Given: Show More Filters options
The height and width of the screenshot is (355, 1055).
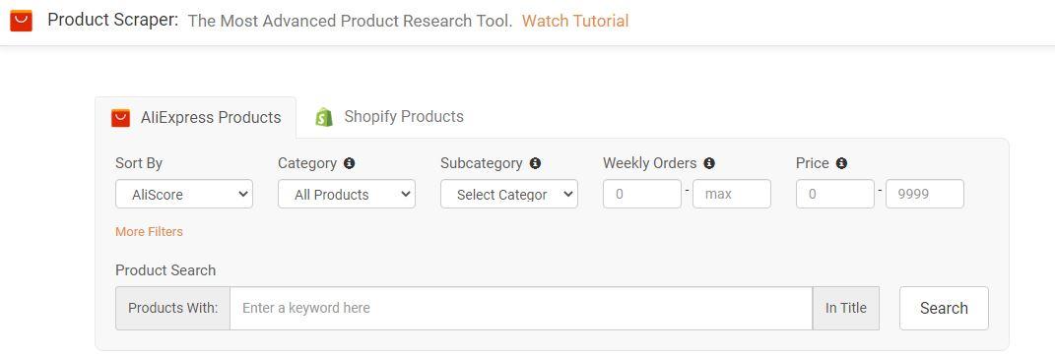Looking at the screenshot, I should click(149, 231).
